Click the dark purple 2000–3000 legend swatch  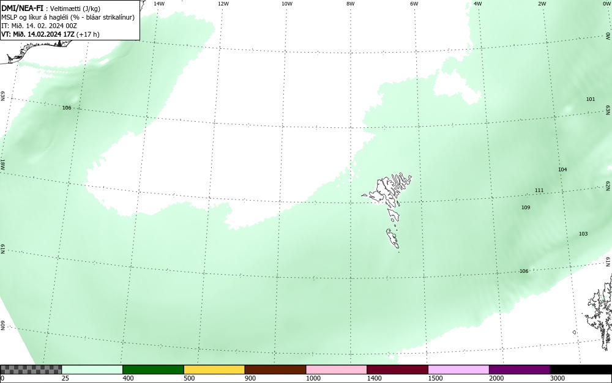click(x=520, y=370)
